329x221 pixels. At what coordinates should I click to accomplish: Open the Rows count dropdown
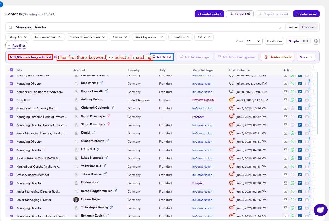tap(254, 41)
